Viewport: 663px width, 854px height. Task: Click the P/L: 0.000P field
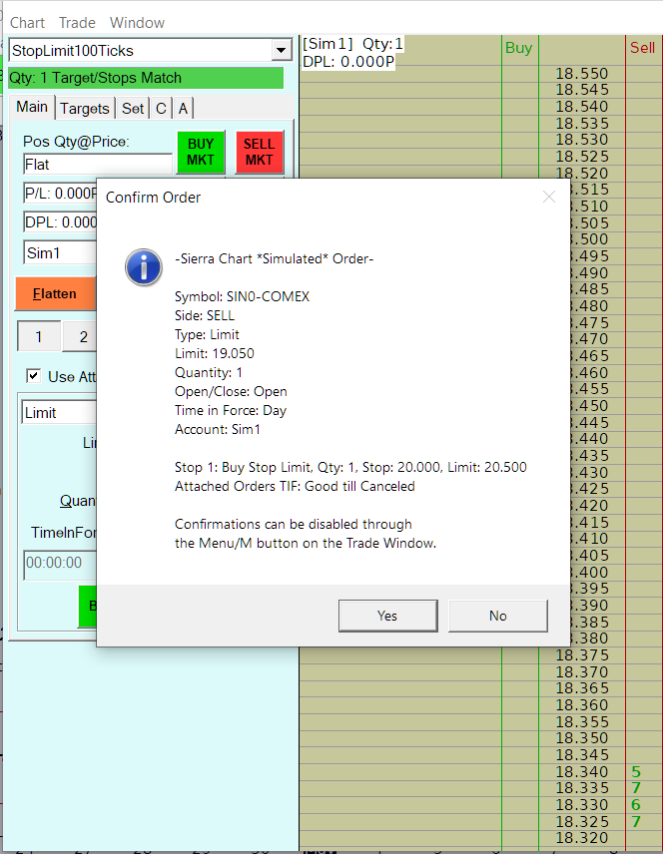60,194
